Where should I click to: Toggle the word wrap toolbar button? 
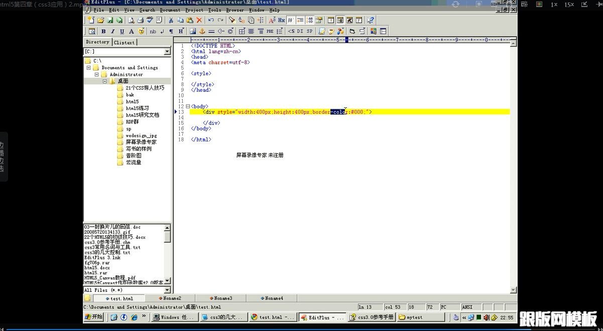tap(291, 20)
